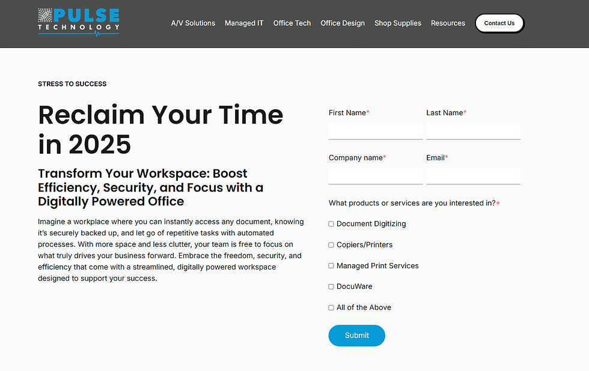Check Managed Print Services
589x371 pixels.
[331, 265]
